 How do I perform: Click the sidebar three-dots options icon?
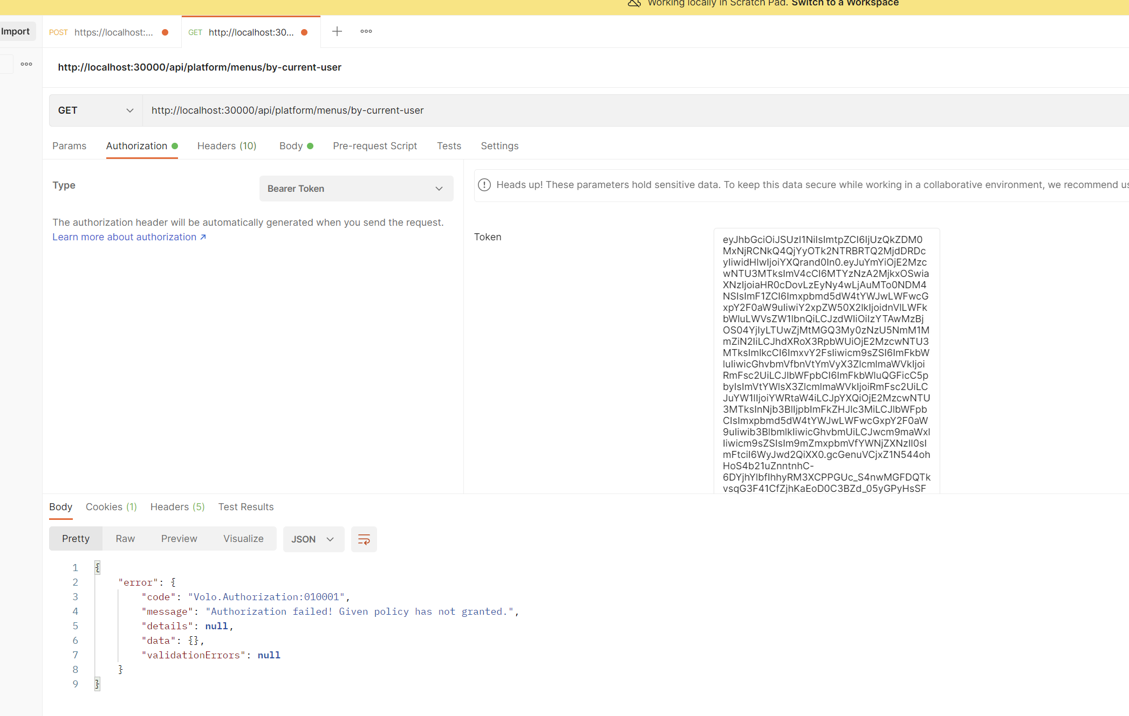(26, 64)
